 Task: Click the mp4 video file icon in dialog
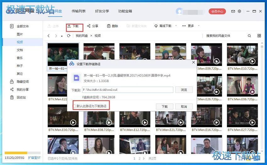click(x=76, y=78)
